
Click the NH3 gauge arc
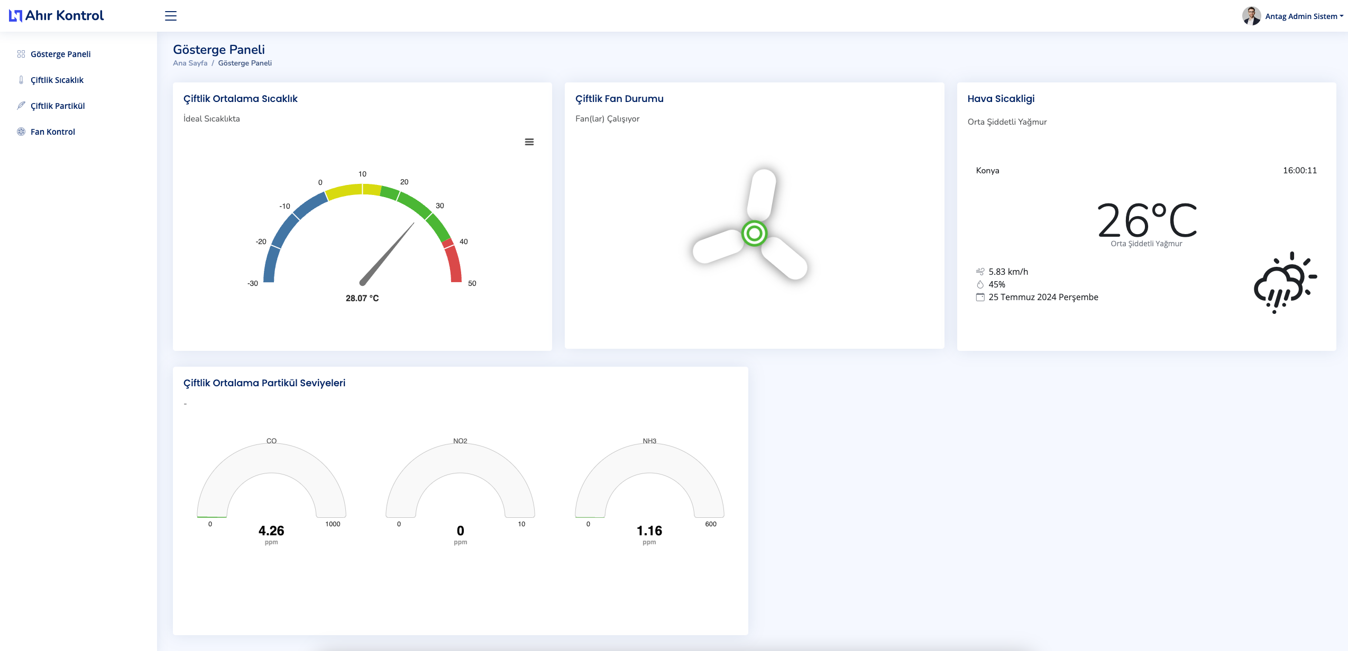pos(649,459)
